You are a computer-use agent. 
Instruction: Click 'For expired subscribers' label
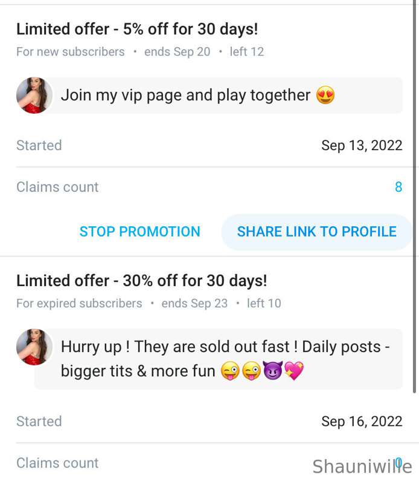(x=79, y=304)
